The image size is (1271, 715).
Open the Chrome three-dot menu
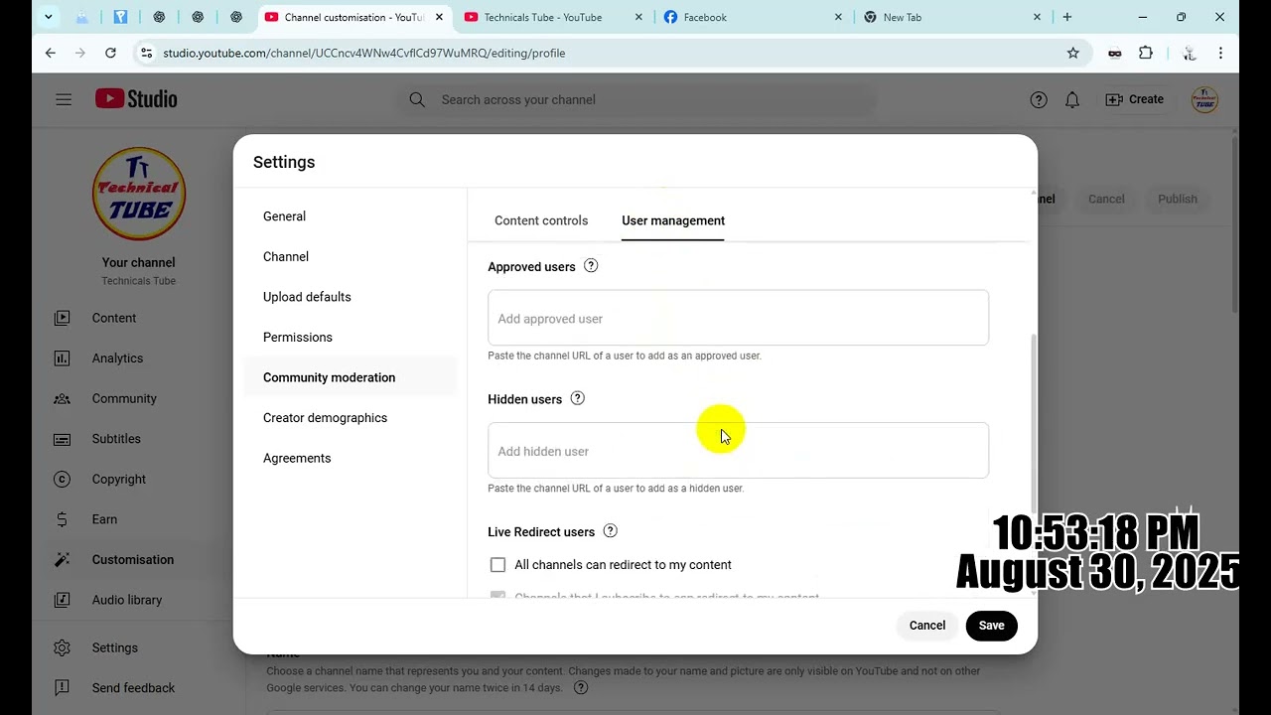pyautogui.click(x=1220, y=53)
